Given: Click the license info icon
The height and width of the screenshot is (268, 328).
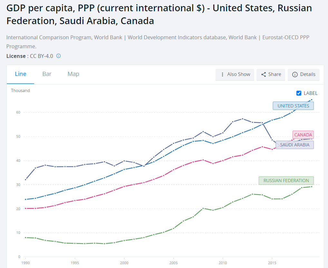Looking at the screenshot, I should [58, 56].
